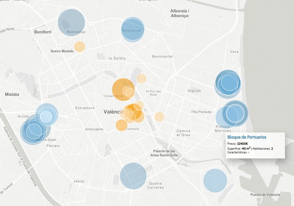Click the la Saïdia district label
The width and height of the screenshot is (294, 206).
pyautogui.click(x=117, y=58)
